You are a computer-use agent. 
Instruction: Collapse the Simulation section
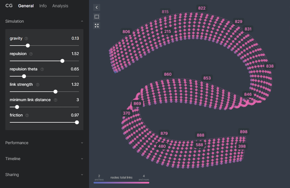tap(82, 21)
